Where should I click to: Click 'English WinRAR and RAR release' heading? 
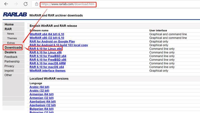pos(53,26)
